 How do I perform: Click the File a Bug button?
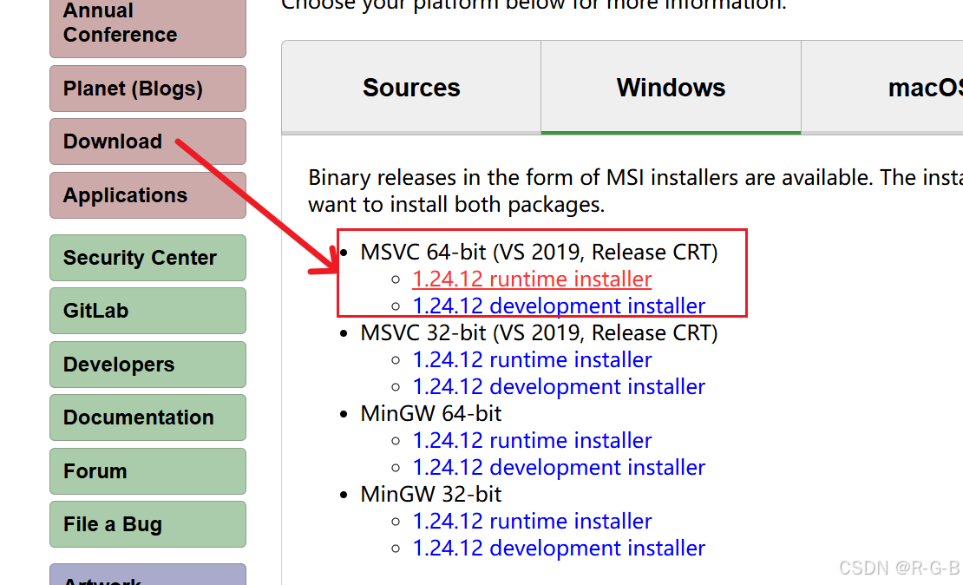(x=147, y=524)
